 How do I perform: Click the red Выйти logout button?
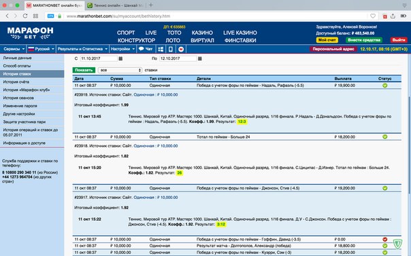pos(399,40)
